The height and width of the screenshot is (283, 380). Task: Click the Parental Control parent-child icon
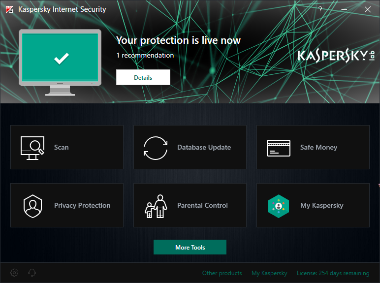pyautogui.click(x=156, y=206)
